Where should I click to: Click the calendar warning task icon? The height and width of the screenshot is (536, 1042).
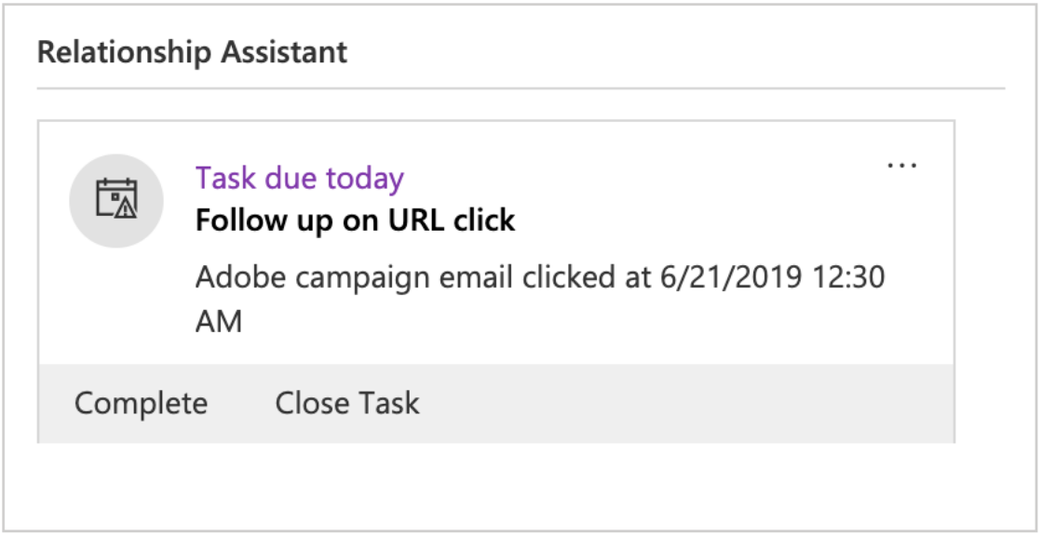[x=116, y=200]
